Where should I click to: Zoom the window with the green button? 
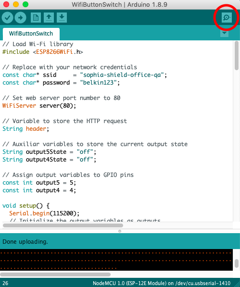pos(25,4)
